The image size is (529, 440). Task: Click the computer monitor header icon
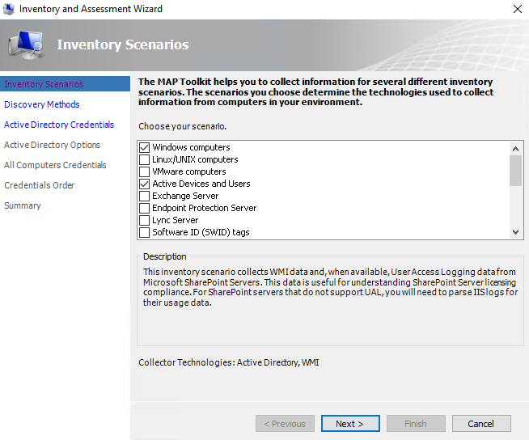tap(27, 46)
